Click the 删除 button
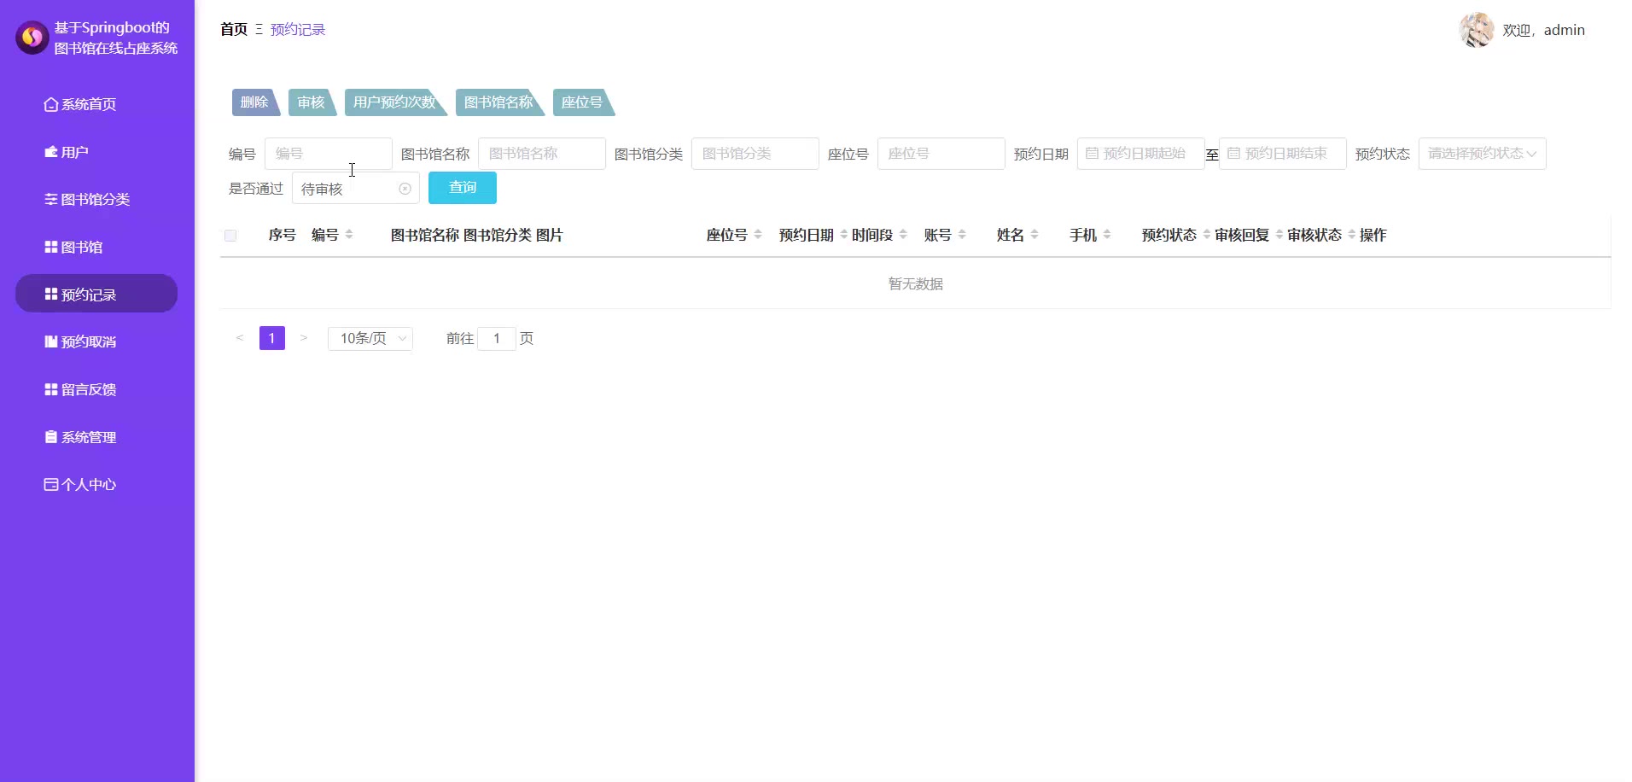The height and width of the screenshot is (782, 1632). pos(255,102)
